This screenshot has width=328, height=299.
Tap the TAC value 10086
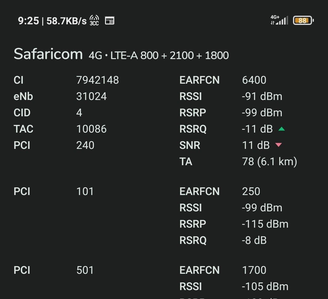click(92, 129)
